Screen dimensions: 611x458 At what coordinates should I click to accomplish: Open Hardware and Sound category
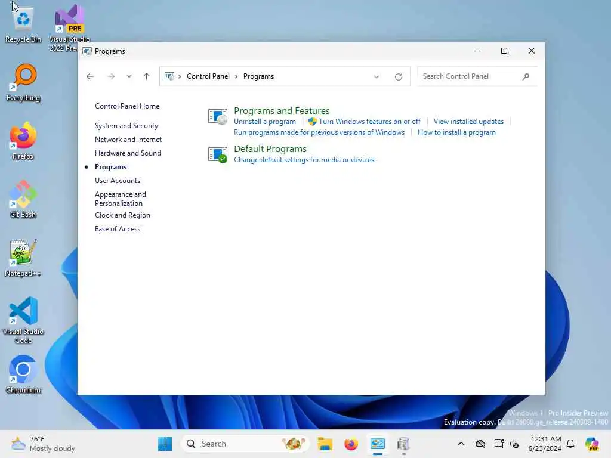(128, 153)
